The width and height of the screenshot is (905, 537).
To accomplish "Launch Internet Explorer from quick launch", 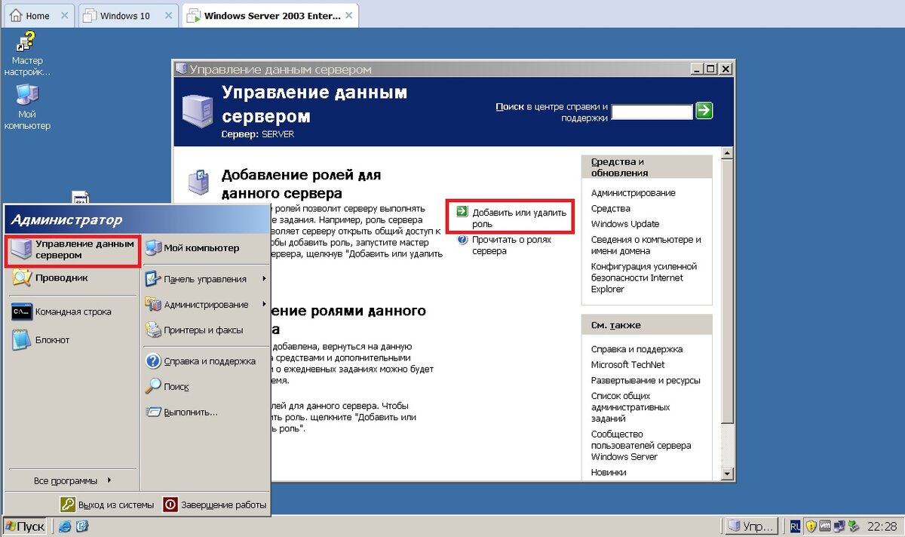I will pyautogui.click(x=65, y=526).
